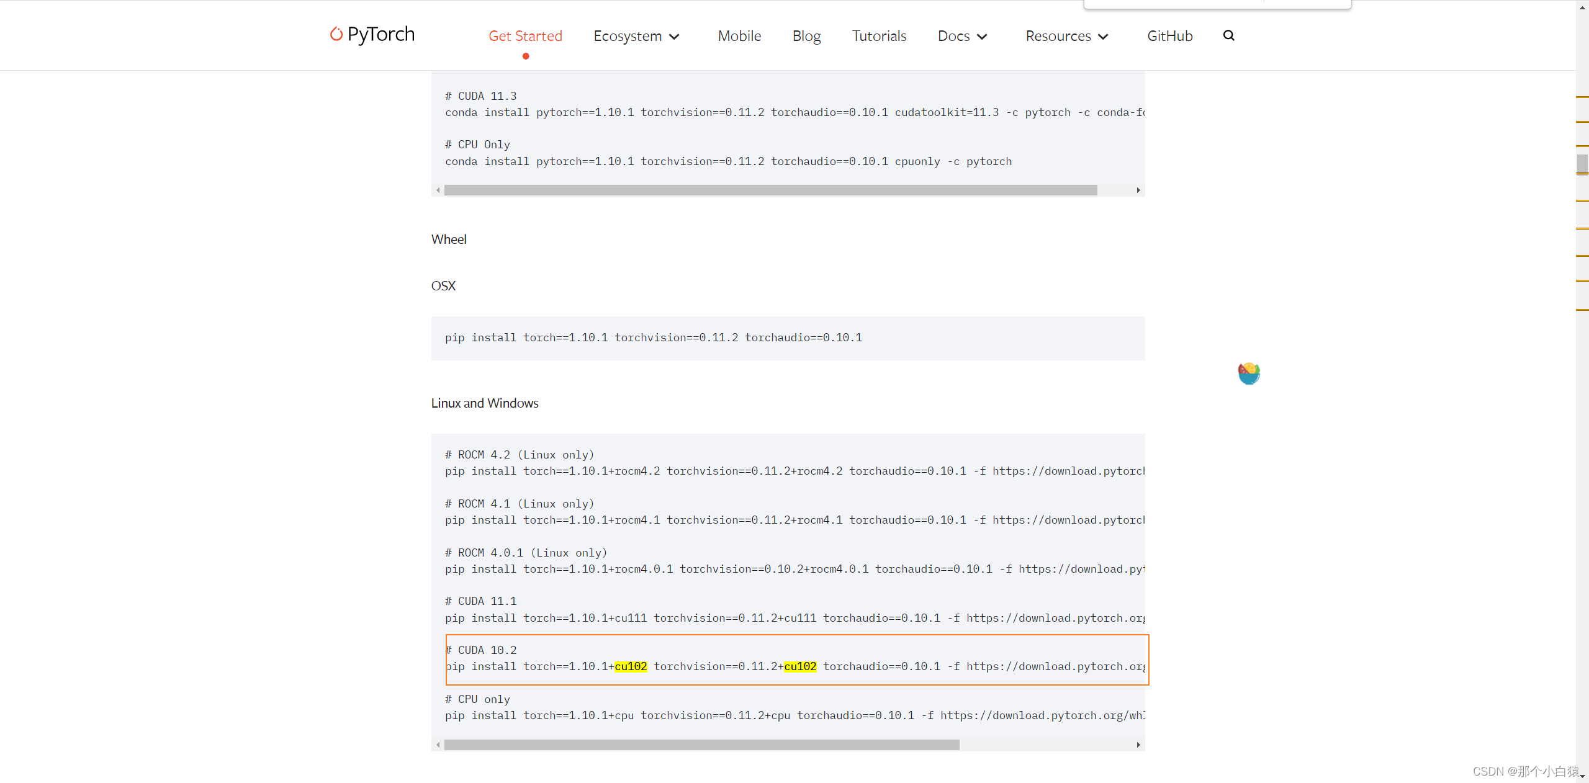Viewport: 1589px width, 783px height.
Task: Click the floating colorful assistant icon
Action: (x=1249, y=373)
